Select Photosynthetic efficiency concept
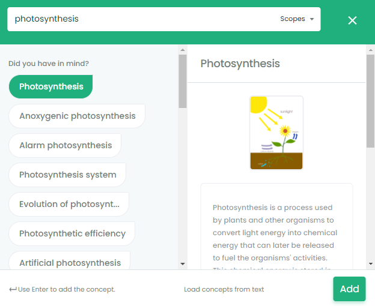This screenshot has height=306, width=375. [72, 233]
